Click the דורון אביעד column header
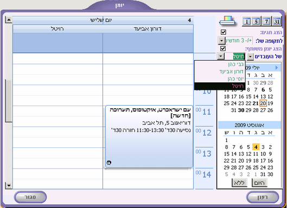This screenshot has height=208, width=287. (148, 29)
